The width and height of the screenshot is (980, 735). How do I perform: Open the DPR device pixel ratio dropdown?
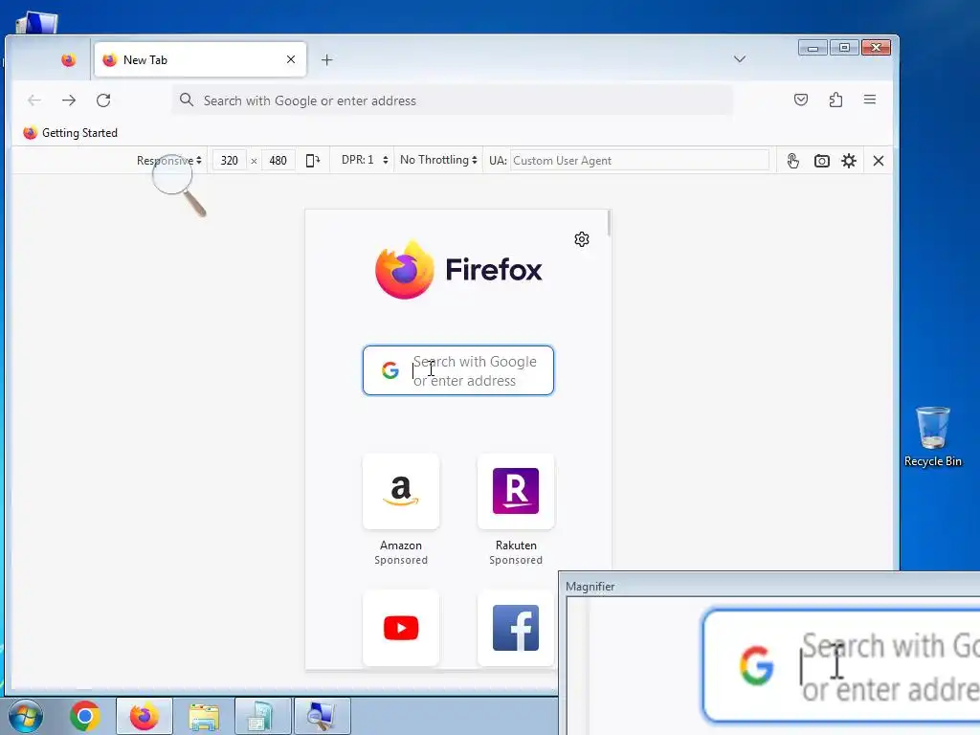click(x=365, y=160)
